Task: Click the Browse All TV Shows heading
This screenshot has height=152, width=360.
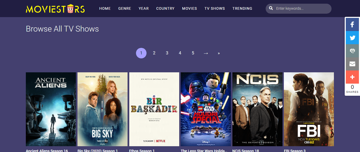Action: click(x=62, y=29)
